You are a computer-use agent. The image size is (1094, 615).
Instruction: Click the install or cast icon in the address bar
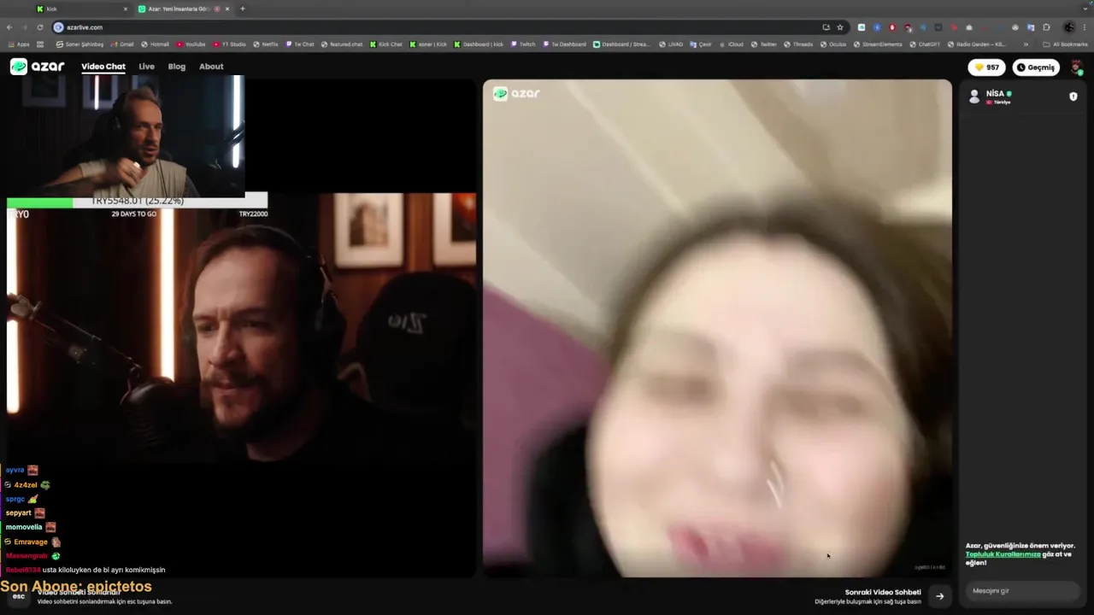coord(826,26)
